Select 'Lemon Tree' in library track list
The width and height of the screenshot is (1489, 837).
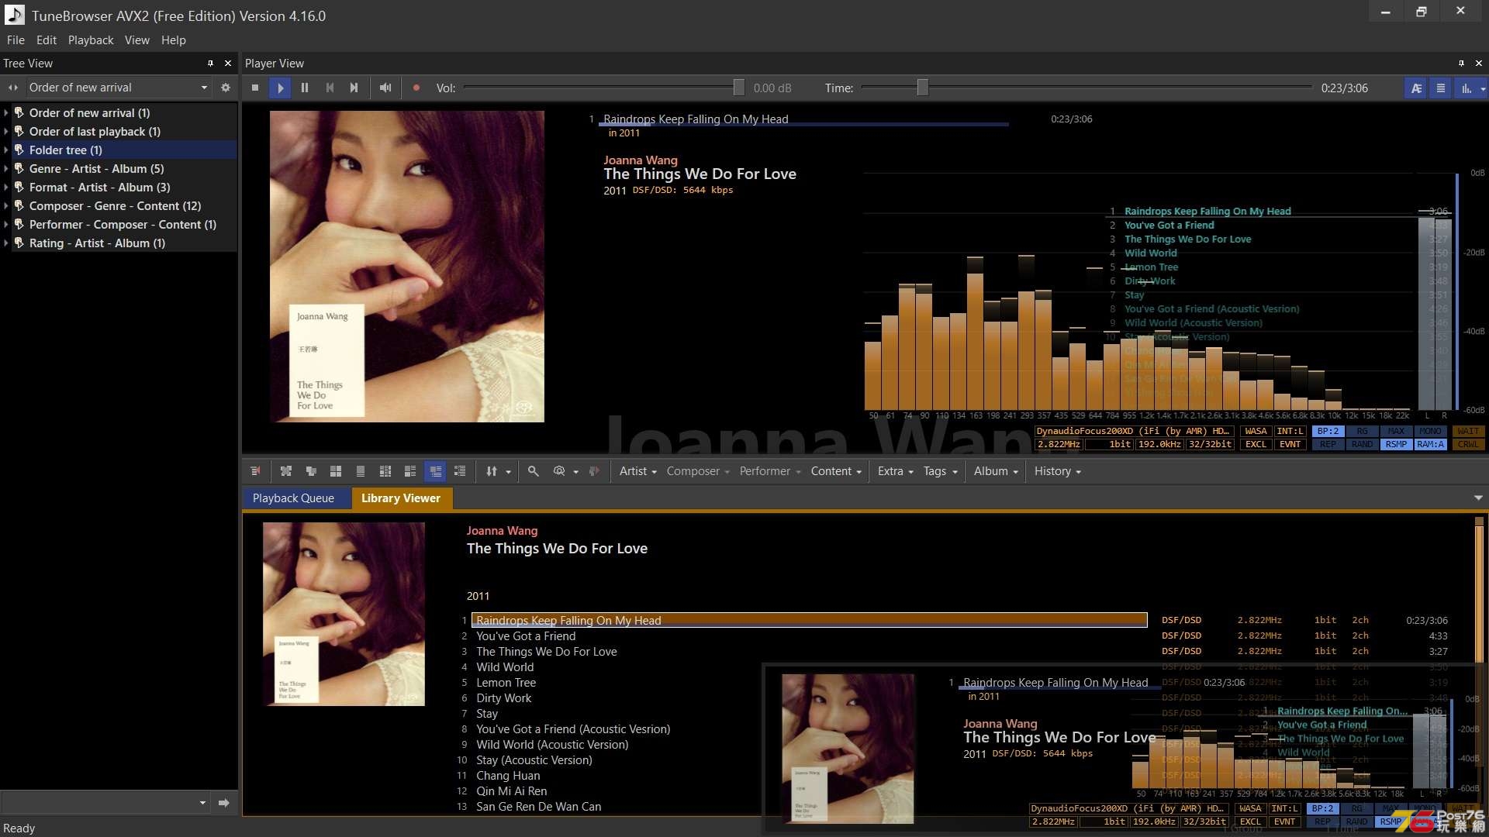(506, 683)
